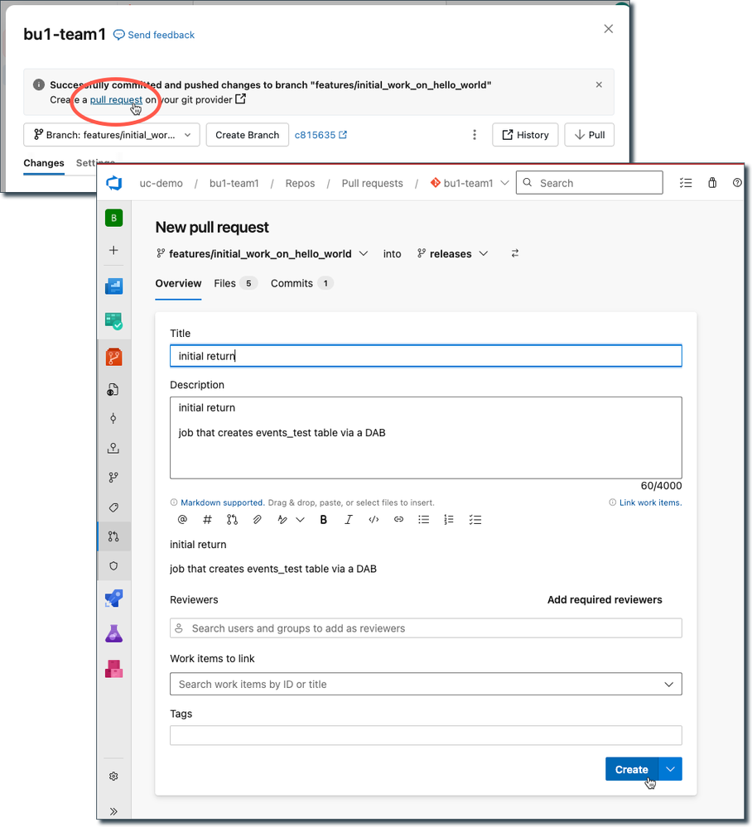
Task: Click the Azure DevOps logo
Action: (x=114, y=183)
